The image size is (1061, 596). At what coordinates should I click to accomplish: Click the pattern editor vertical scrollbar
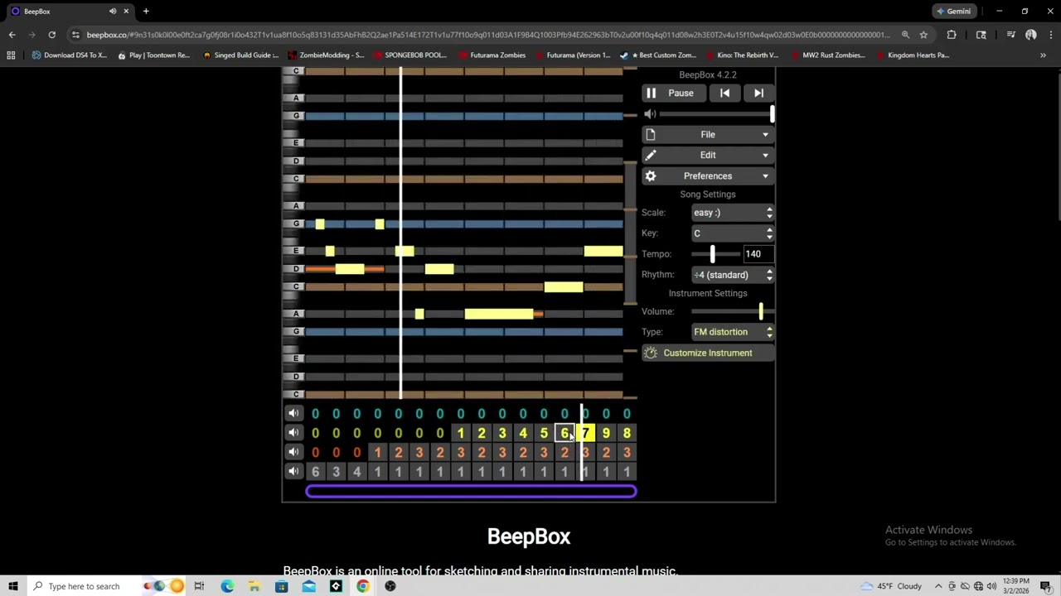pos(630,232)
